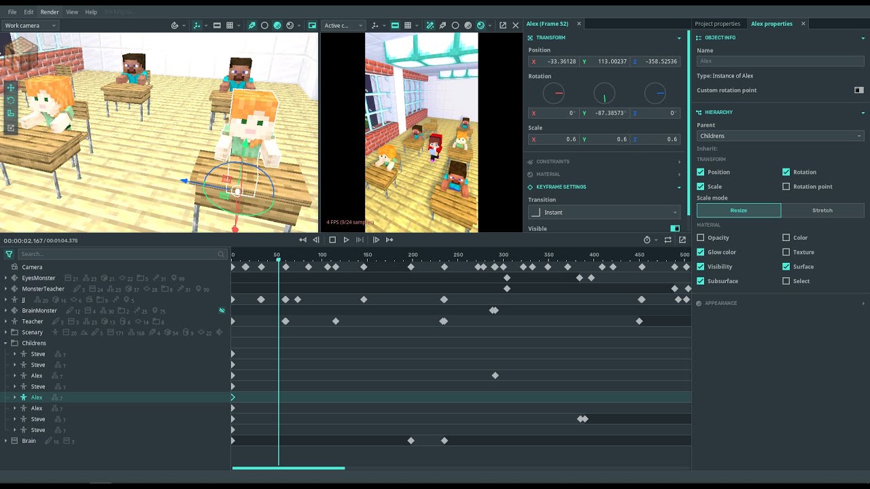870x489 pixels.
Task: Open the Parent dropdown showing Childrens
Action: [780, 136]
